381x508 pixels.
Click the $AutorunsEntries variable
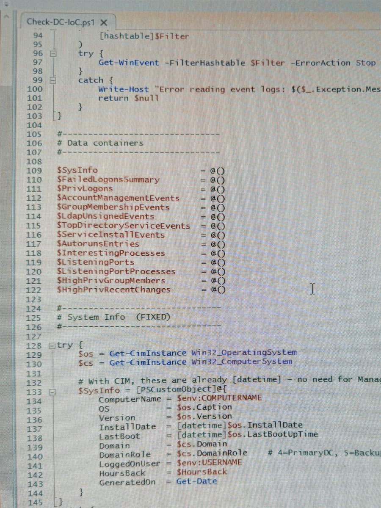click(x=98, y=244)
